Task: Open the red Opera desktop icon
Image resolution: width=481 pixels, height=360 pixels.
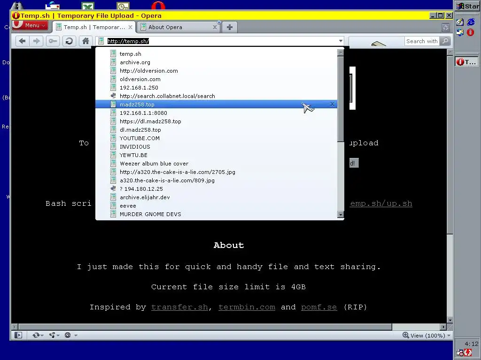Action: [x=158, y=6]
